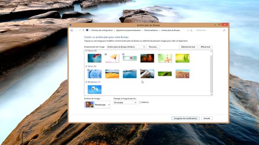Go to Apparence et personnalisation breadcrumb
The width and height of the screenshot is (259, 145).
(x=129, y=31)
